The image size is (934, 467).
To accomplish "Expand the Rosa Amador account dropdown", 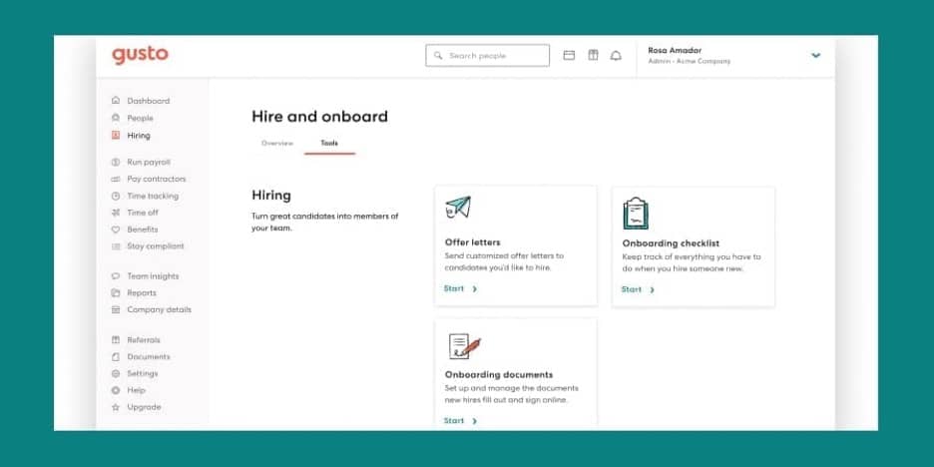I will click(x=815, y=56).
